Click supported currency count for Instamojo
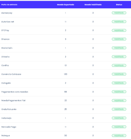The height and width of the screenshot is (139, 131). tap(65, 118)
